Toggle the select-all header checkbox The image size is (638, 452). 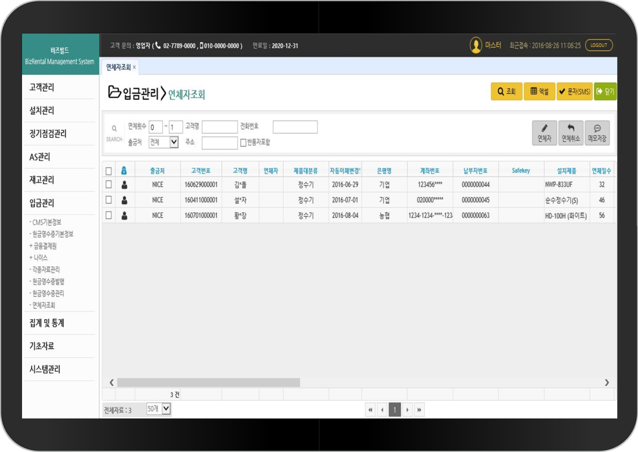pos(108,171)
